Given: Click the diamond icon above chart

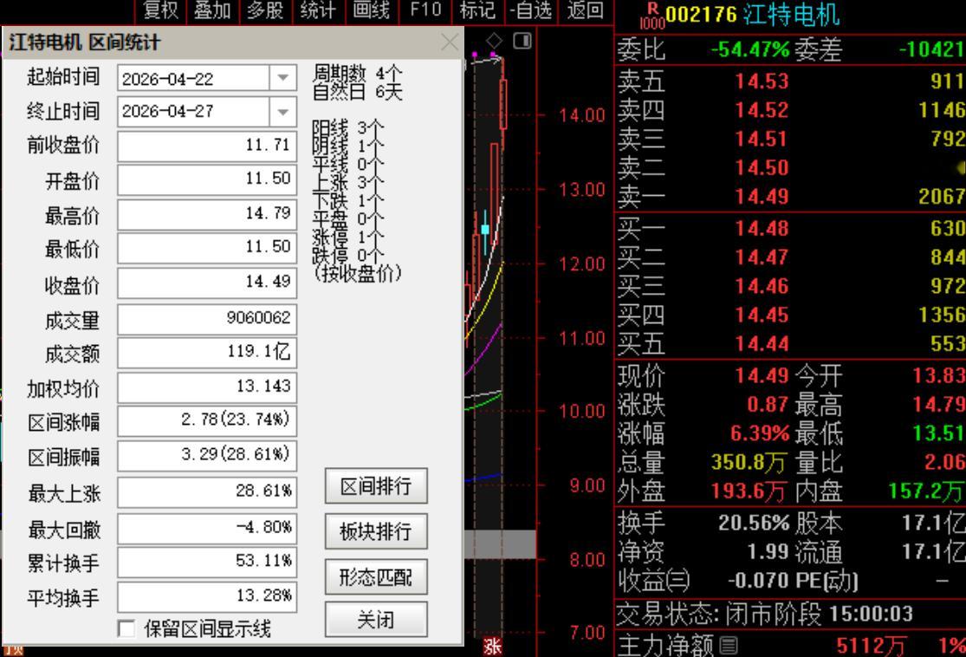Looking at the screenshot, I should [494, 42].
